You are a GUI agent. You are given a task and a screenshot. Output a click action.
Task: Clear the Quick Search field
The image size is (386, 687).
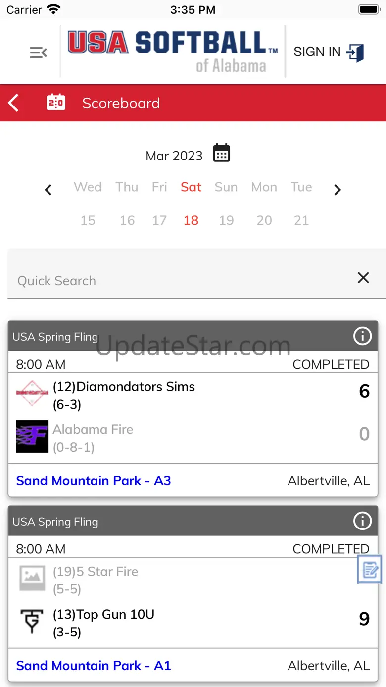[x=363, y=278]
